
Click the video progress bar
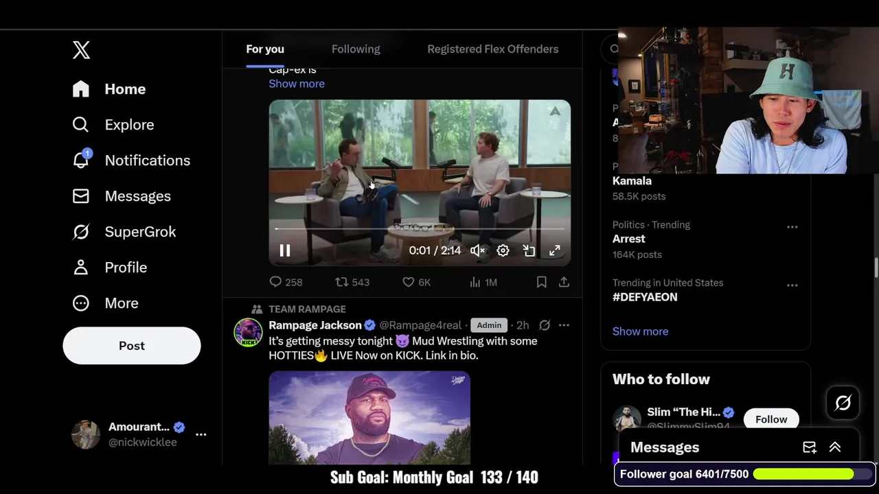point(420,229)
